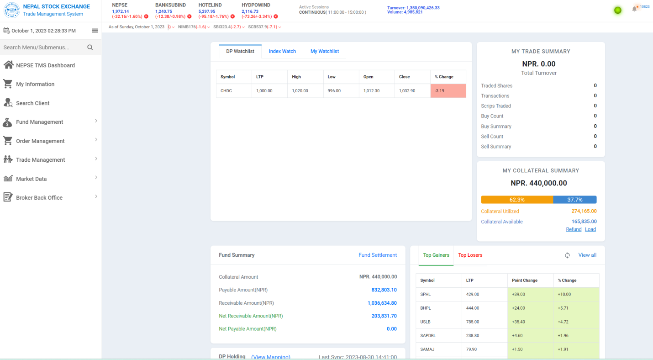The image size is (653, 360).
Task: Click the Collateral Utilized value 274,165.00
Action: [584, 211]
